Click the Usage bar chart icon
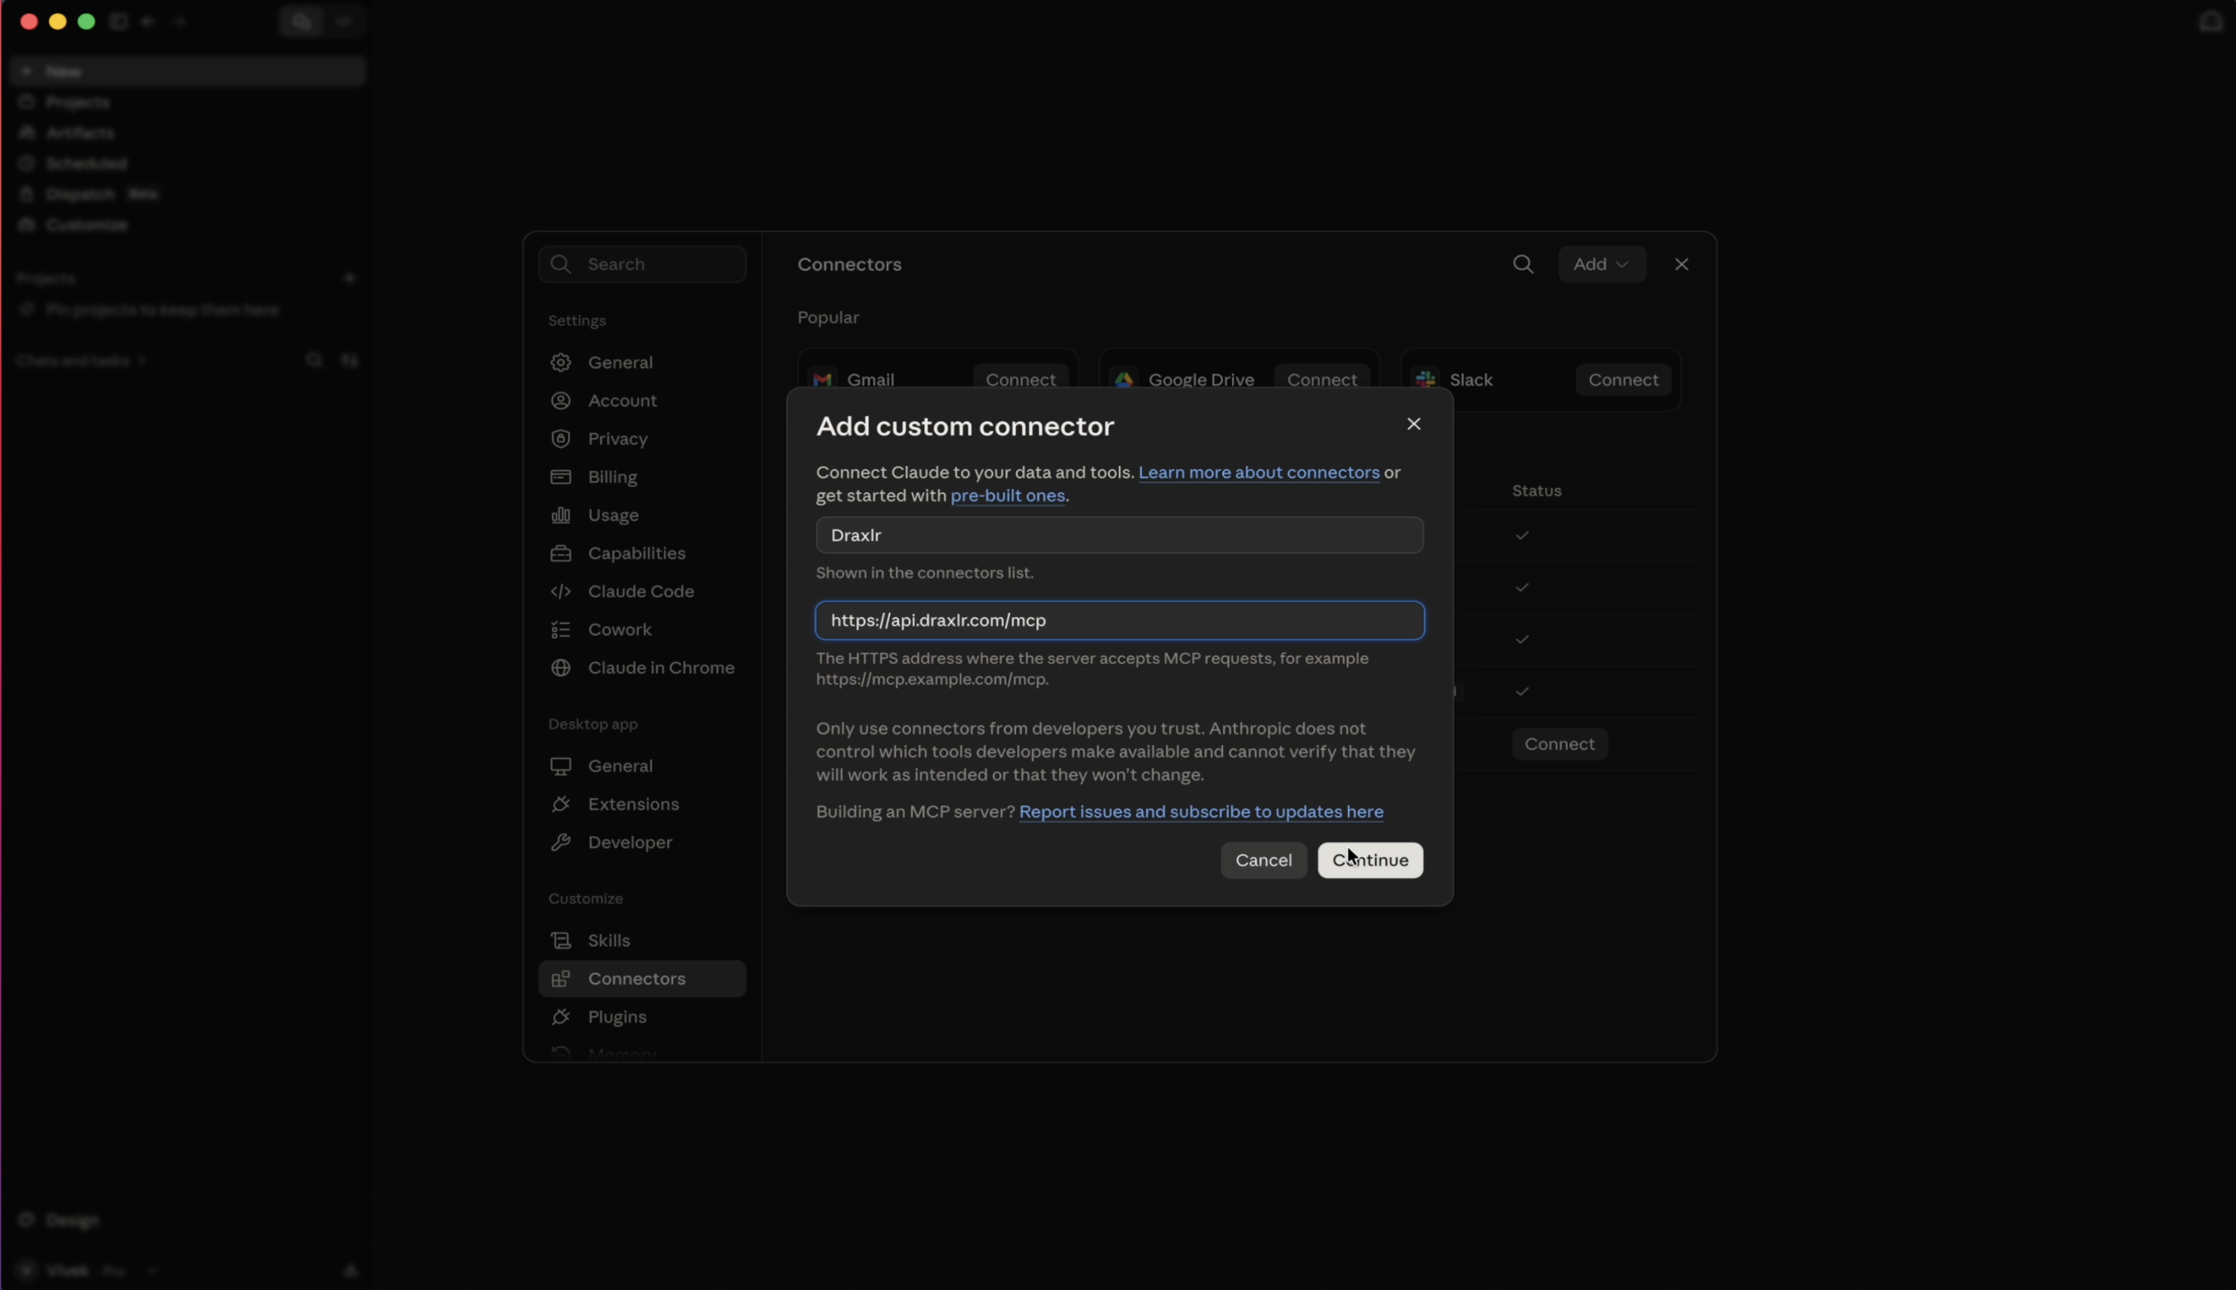 (x=560, y=515)
